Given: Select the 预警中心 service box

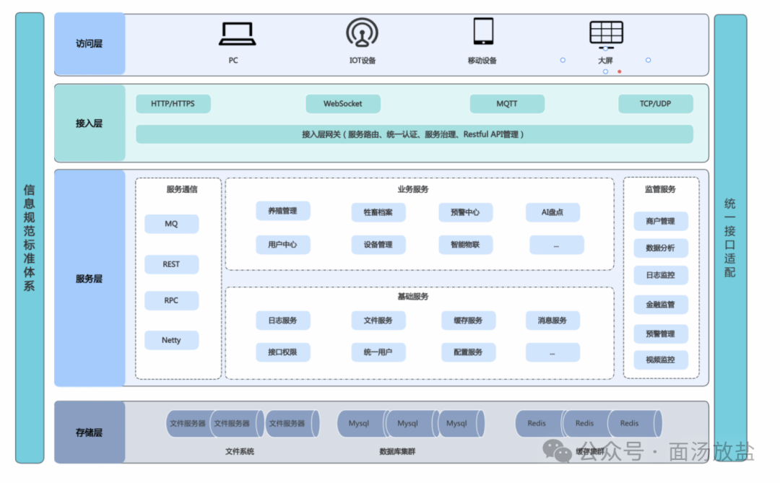Looking at the screenshot, I should tap(466, 212).
